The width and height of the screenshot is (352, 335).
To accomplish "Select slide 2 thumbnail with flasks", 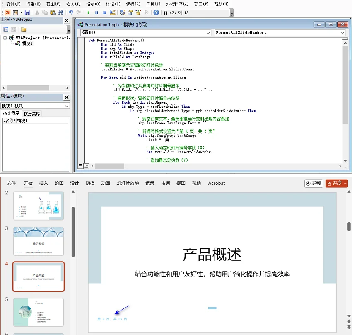I will (39, 206).
